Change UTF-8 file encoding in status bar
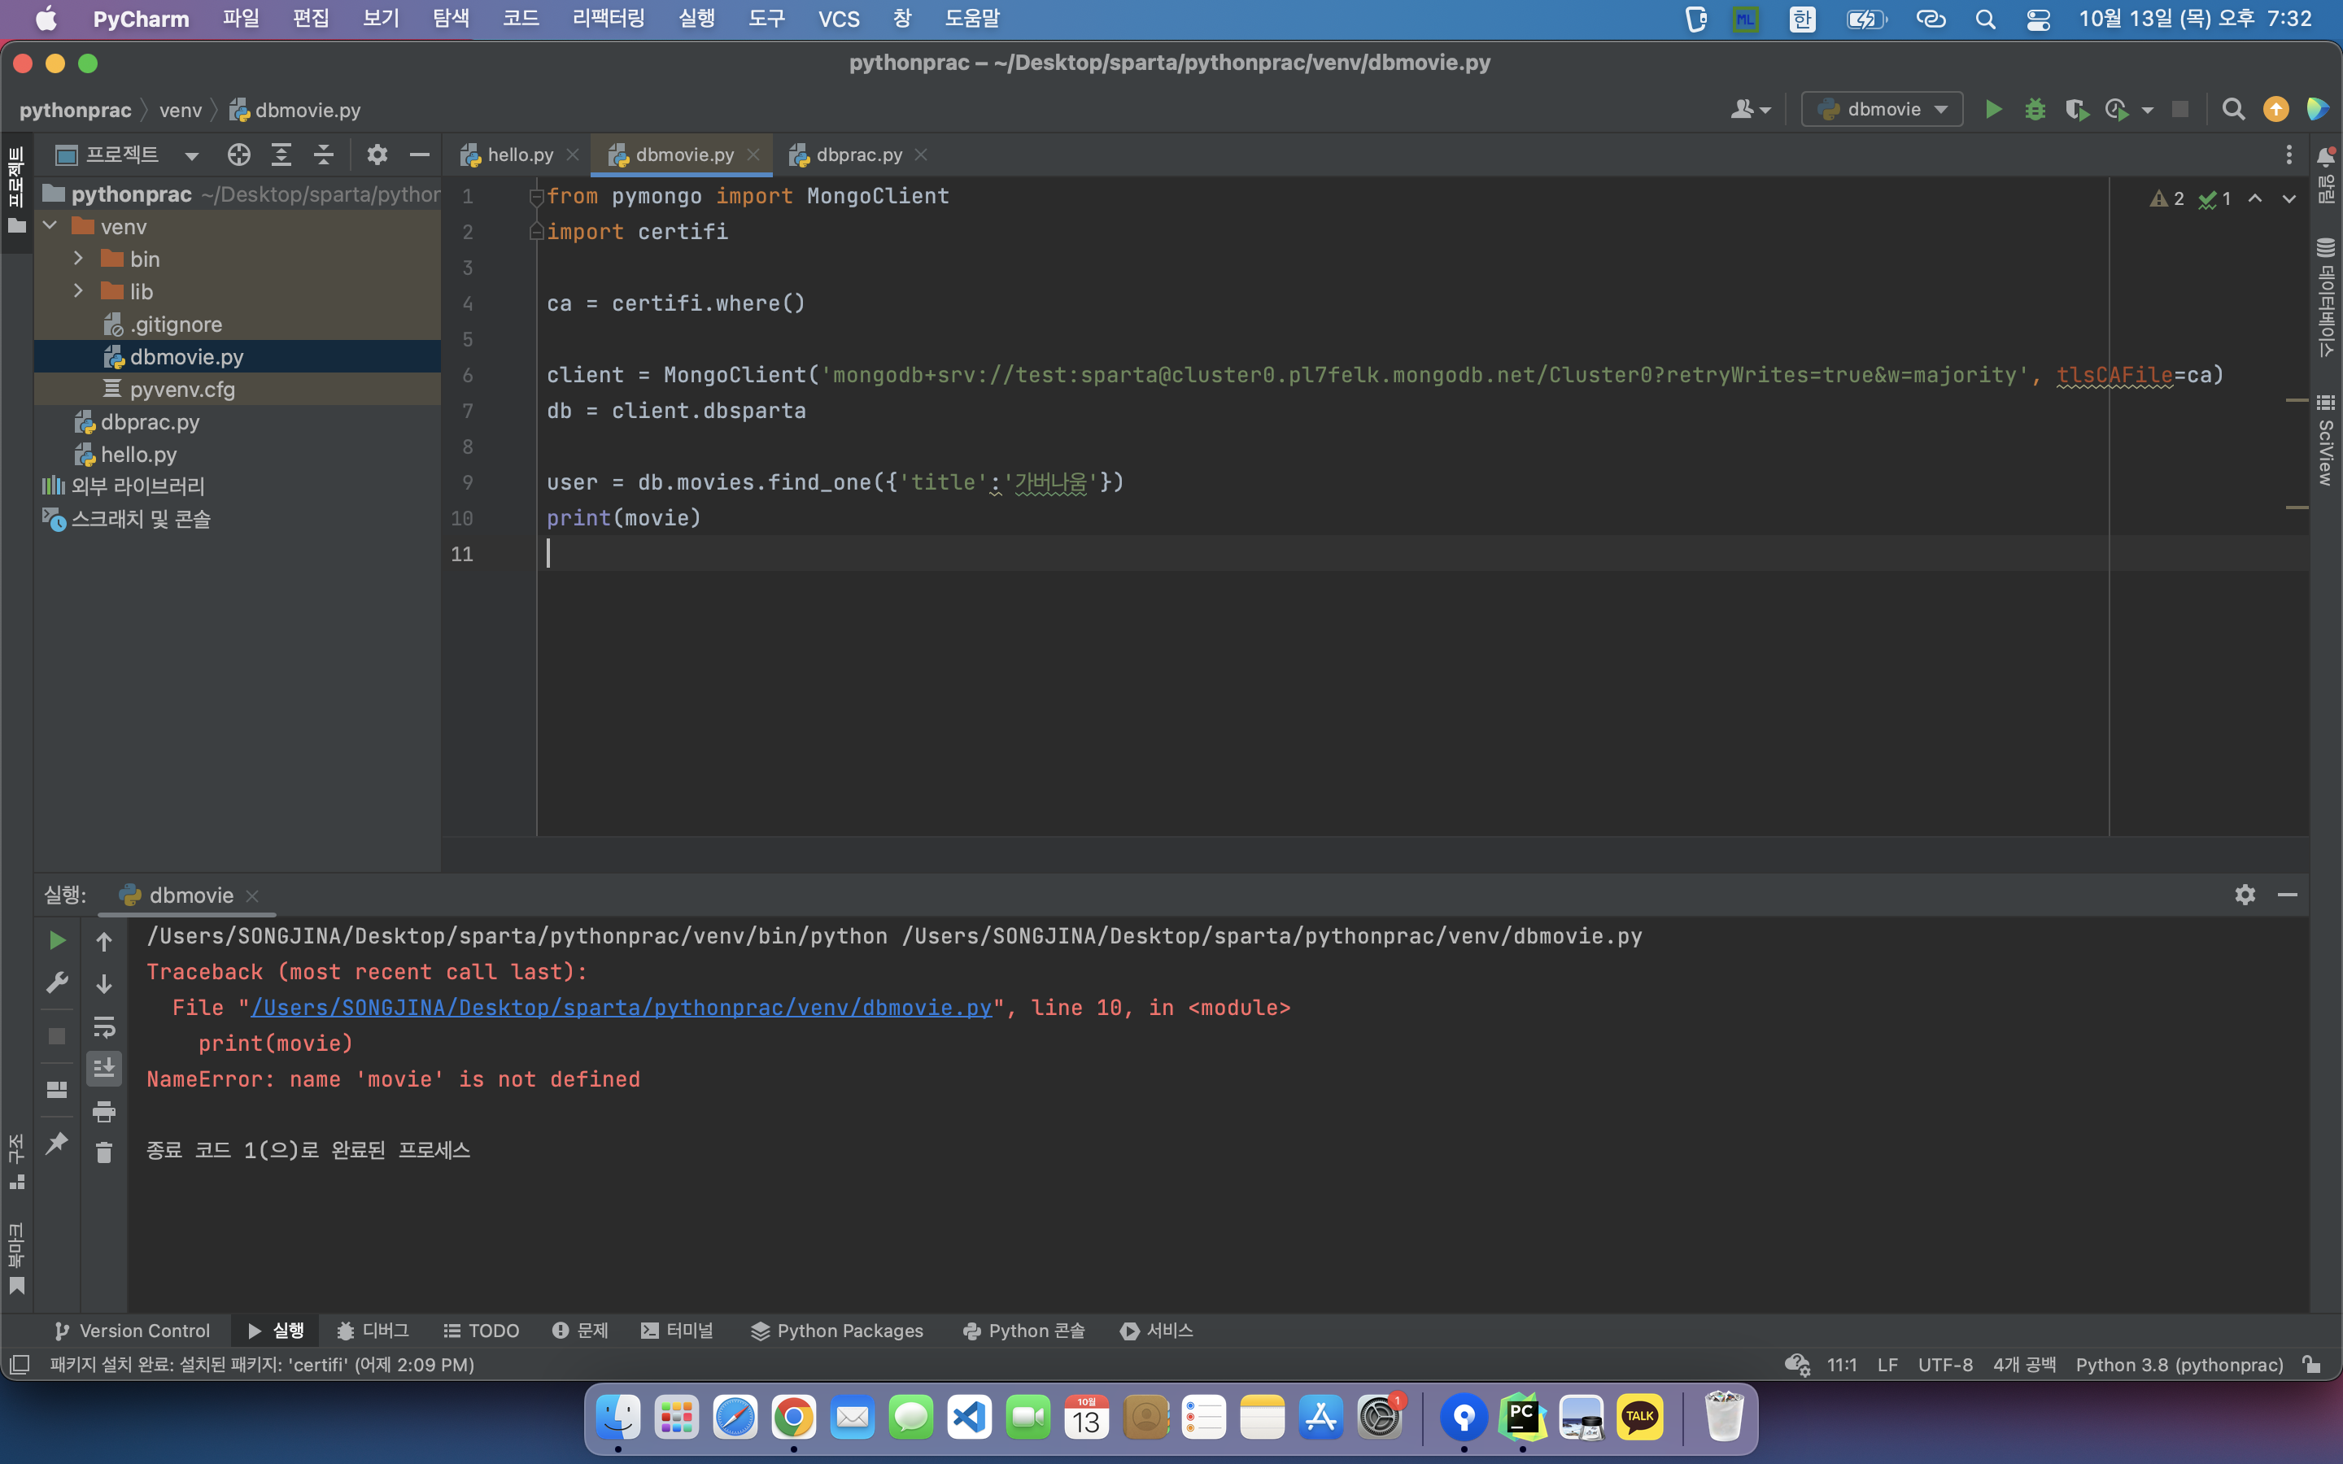The height and width of the screenshot is (1464, 2343). tap(1944, 1364)
